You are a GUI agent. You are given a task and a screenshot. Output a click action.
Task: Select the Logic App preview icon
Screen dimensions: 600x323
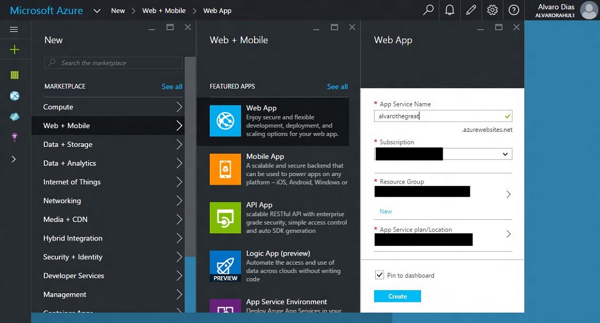pos(225,266)
